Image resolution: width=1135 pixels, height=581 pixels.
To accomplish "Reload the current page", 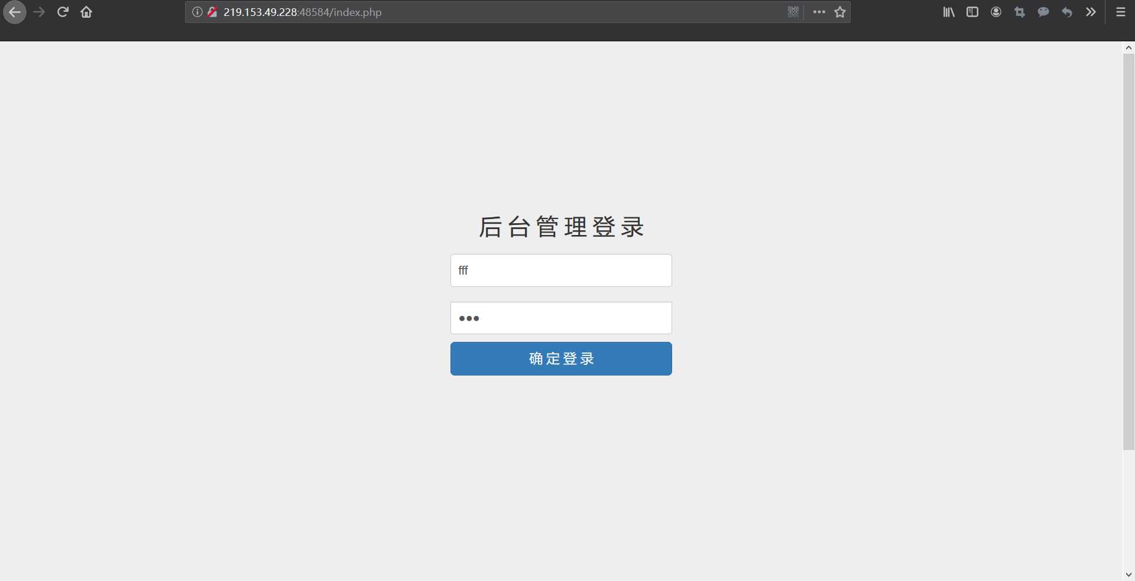I will pos(62,12).
